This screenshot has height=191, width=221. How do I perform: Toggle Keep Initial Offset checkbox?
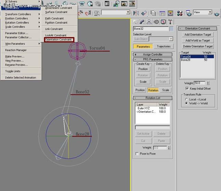pyautogui.click(x=187, y=88)
